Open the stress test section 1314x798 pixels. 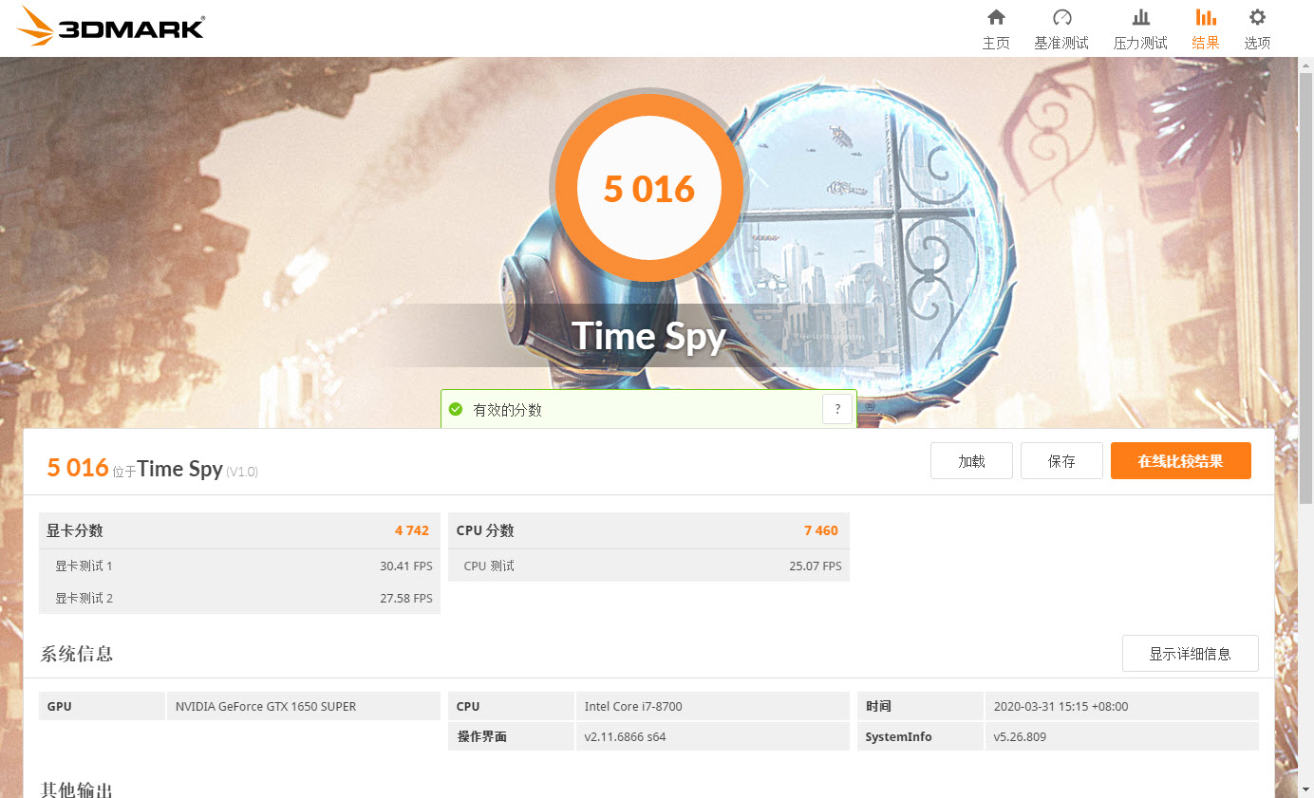pos(1139,28)
